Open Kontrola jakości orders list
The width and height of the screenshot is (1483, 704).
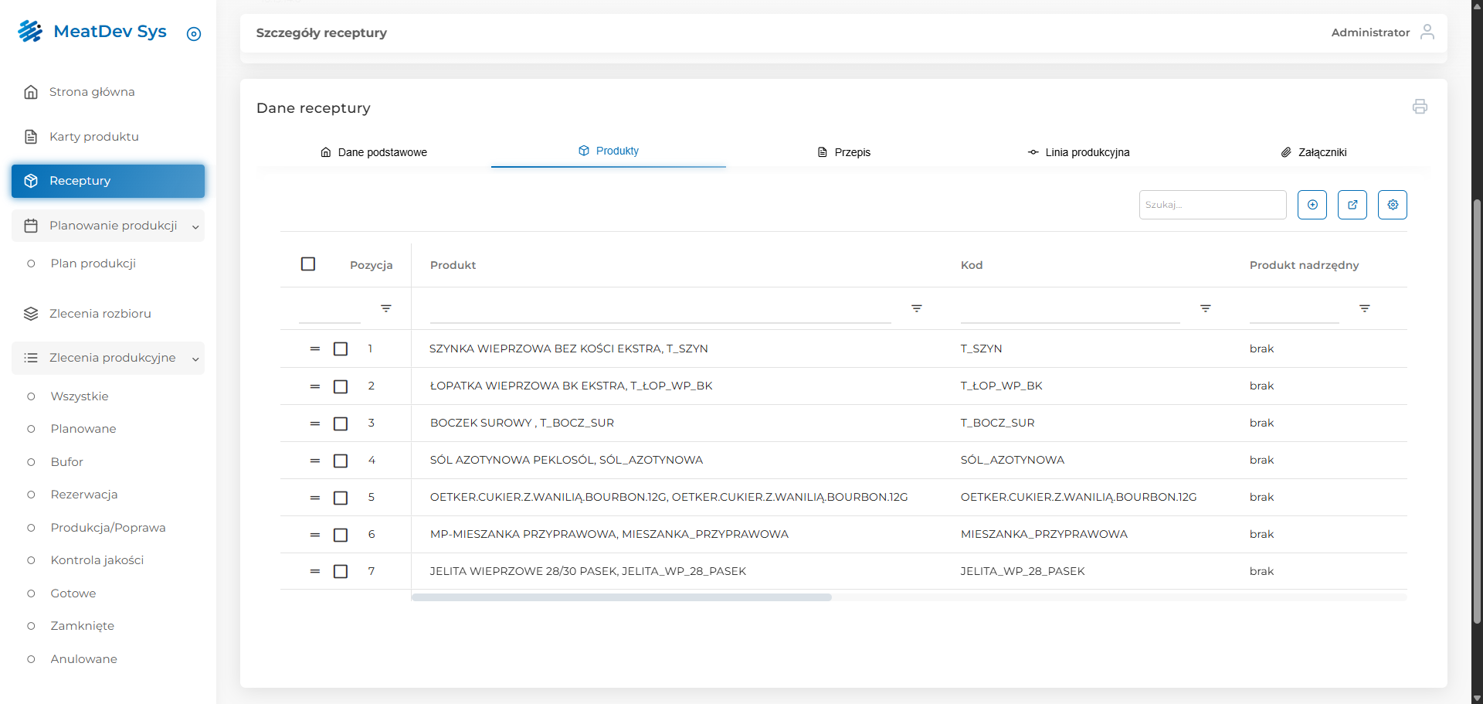(x=97, y=560)
